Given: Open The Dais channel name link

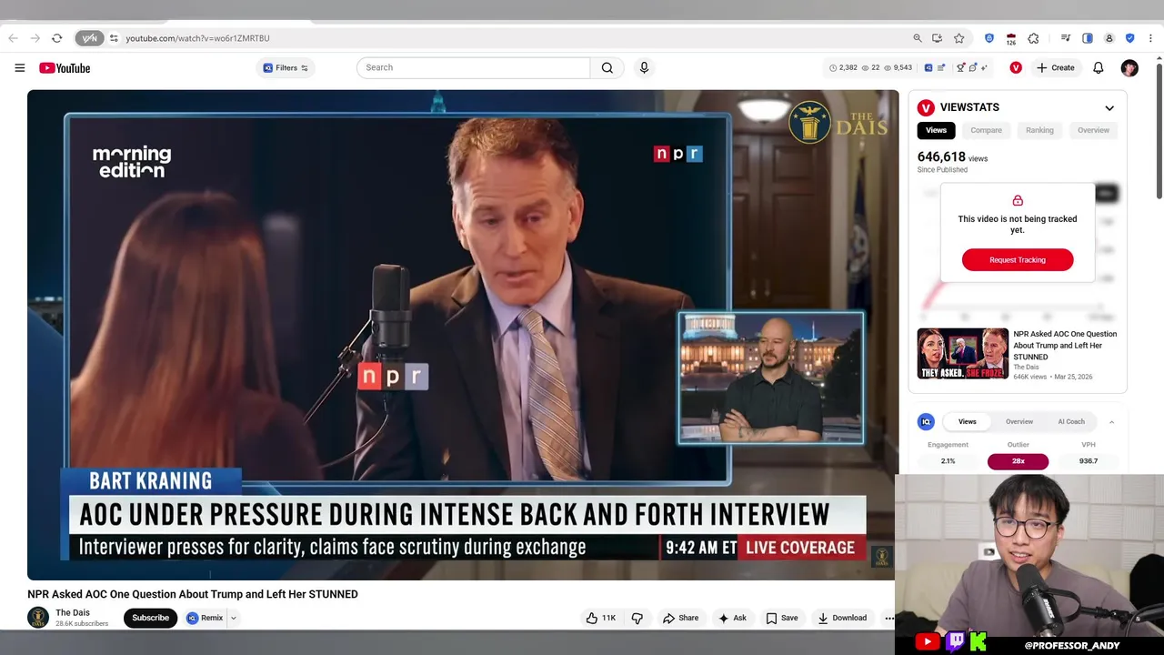Looking at the screenshot, I should click(73, 613).
